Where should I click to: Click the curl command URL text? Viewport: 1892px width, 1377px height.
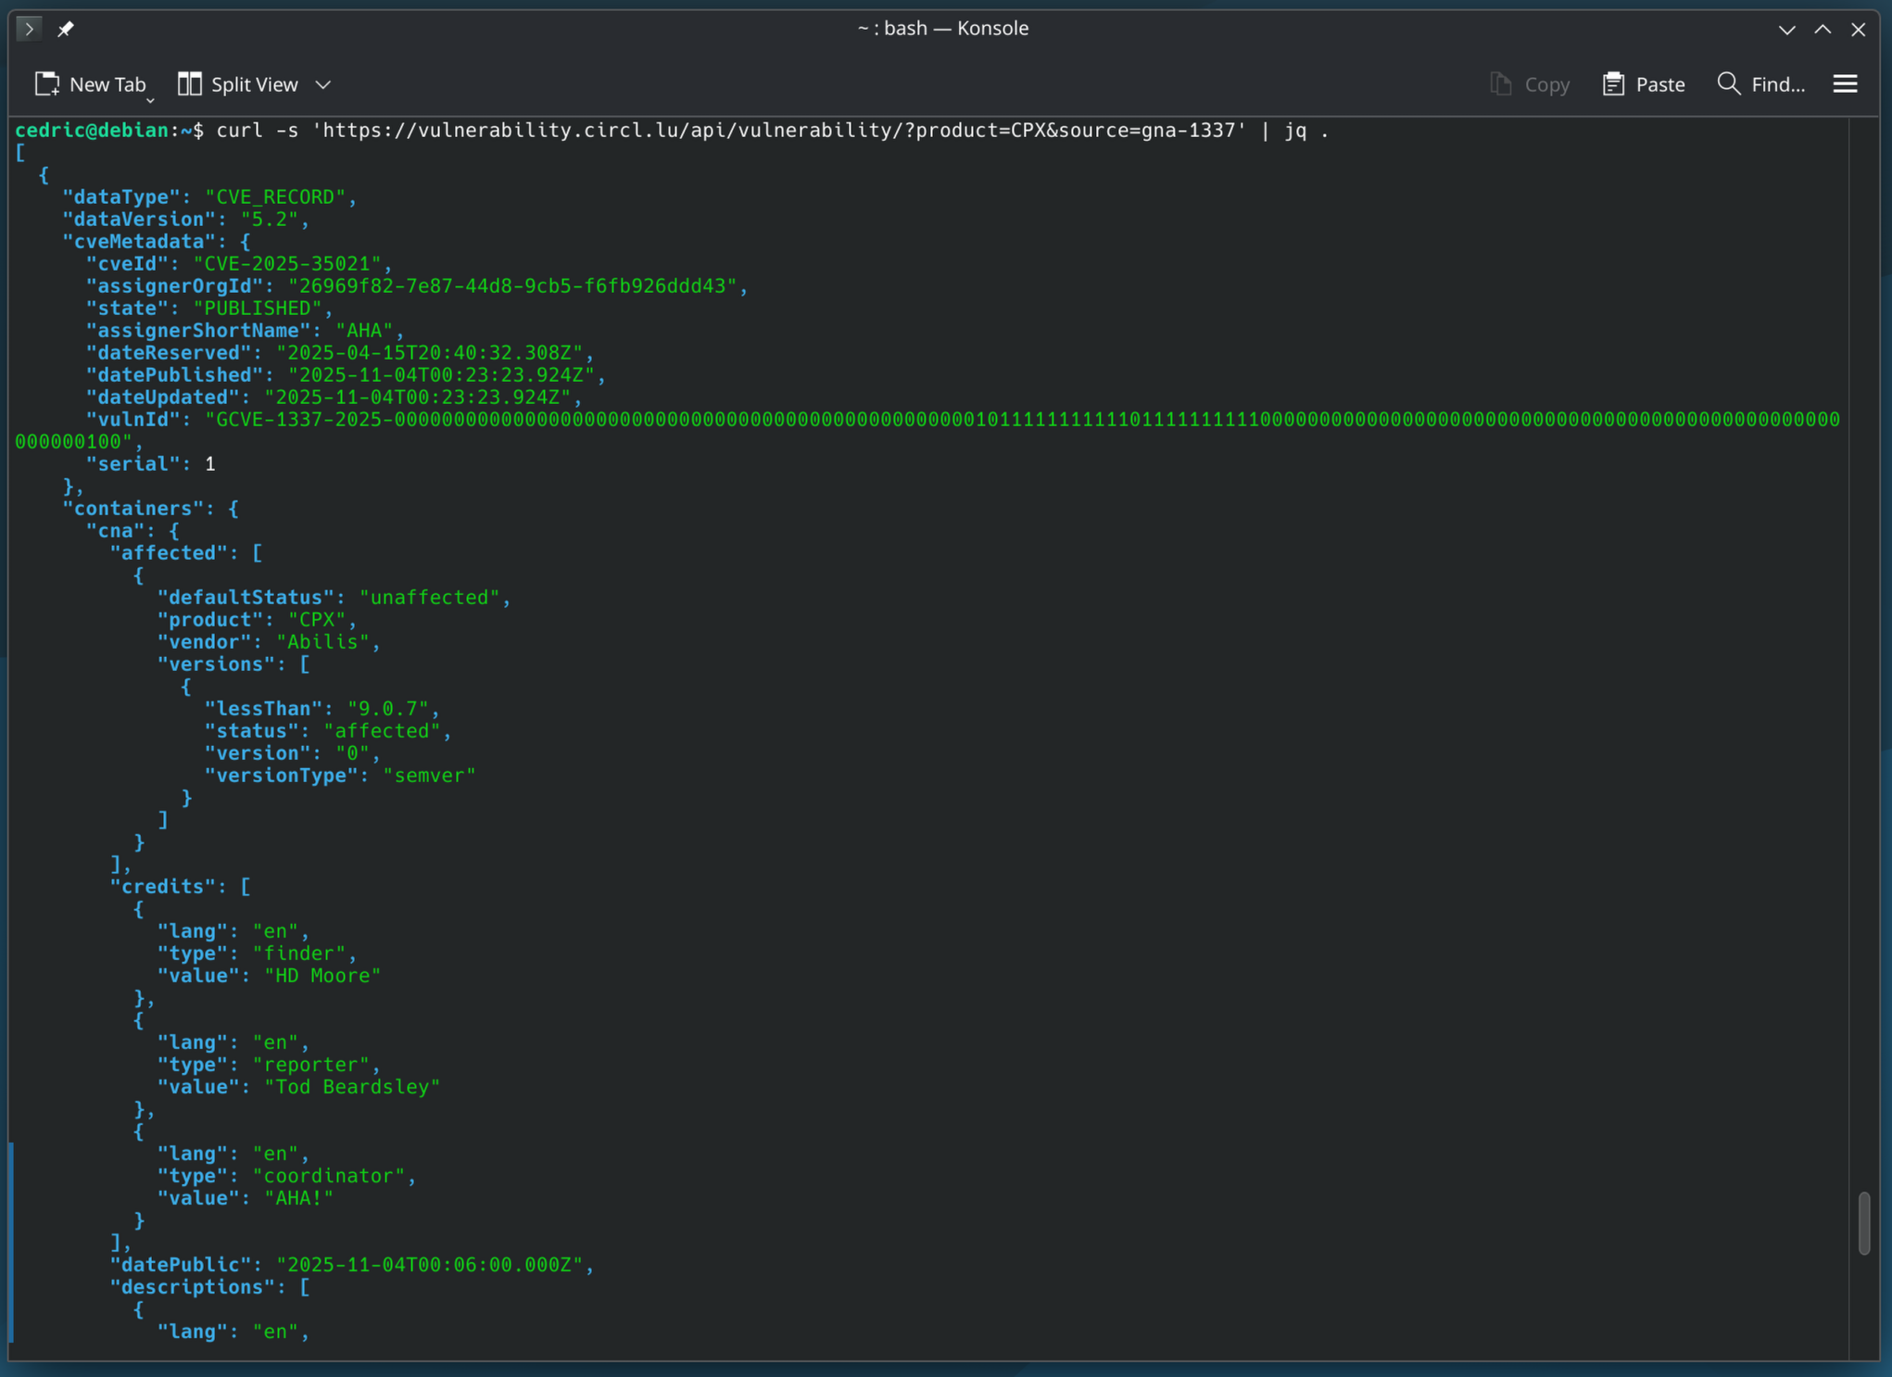[x=778, y=131]
